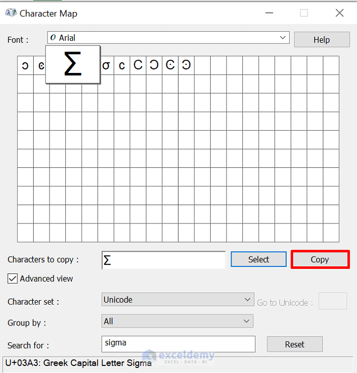Select the reversed capital lunate sigma without dot
This screenshot has height=373, width=357.
pos(154,65)
